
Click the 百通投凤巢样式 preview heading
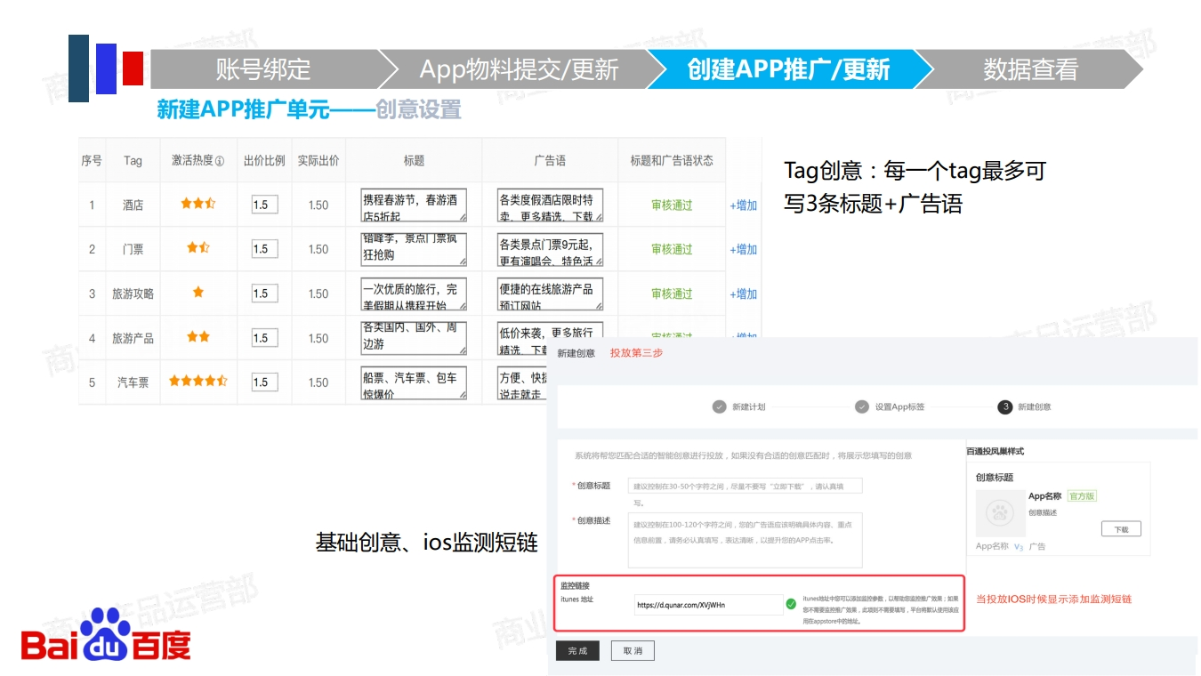tap(995, 452)
